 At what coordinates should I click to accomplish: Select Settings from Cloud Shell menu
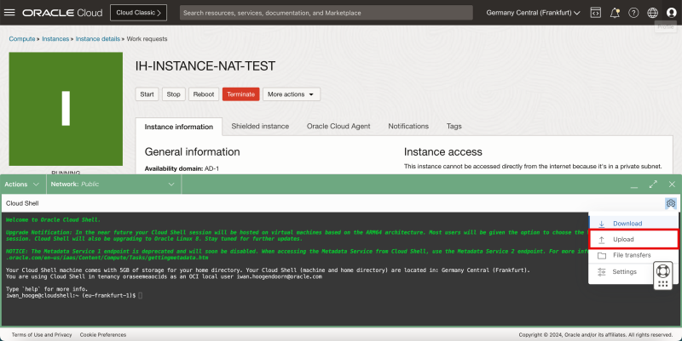[622, 271]
